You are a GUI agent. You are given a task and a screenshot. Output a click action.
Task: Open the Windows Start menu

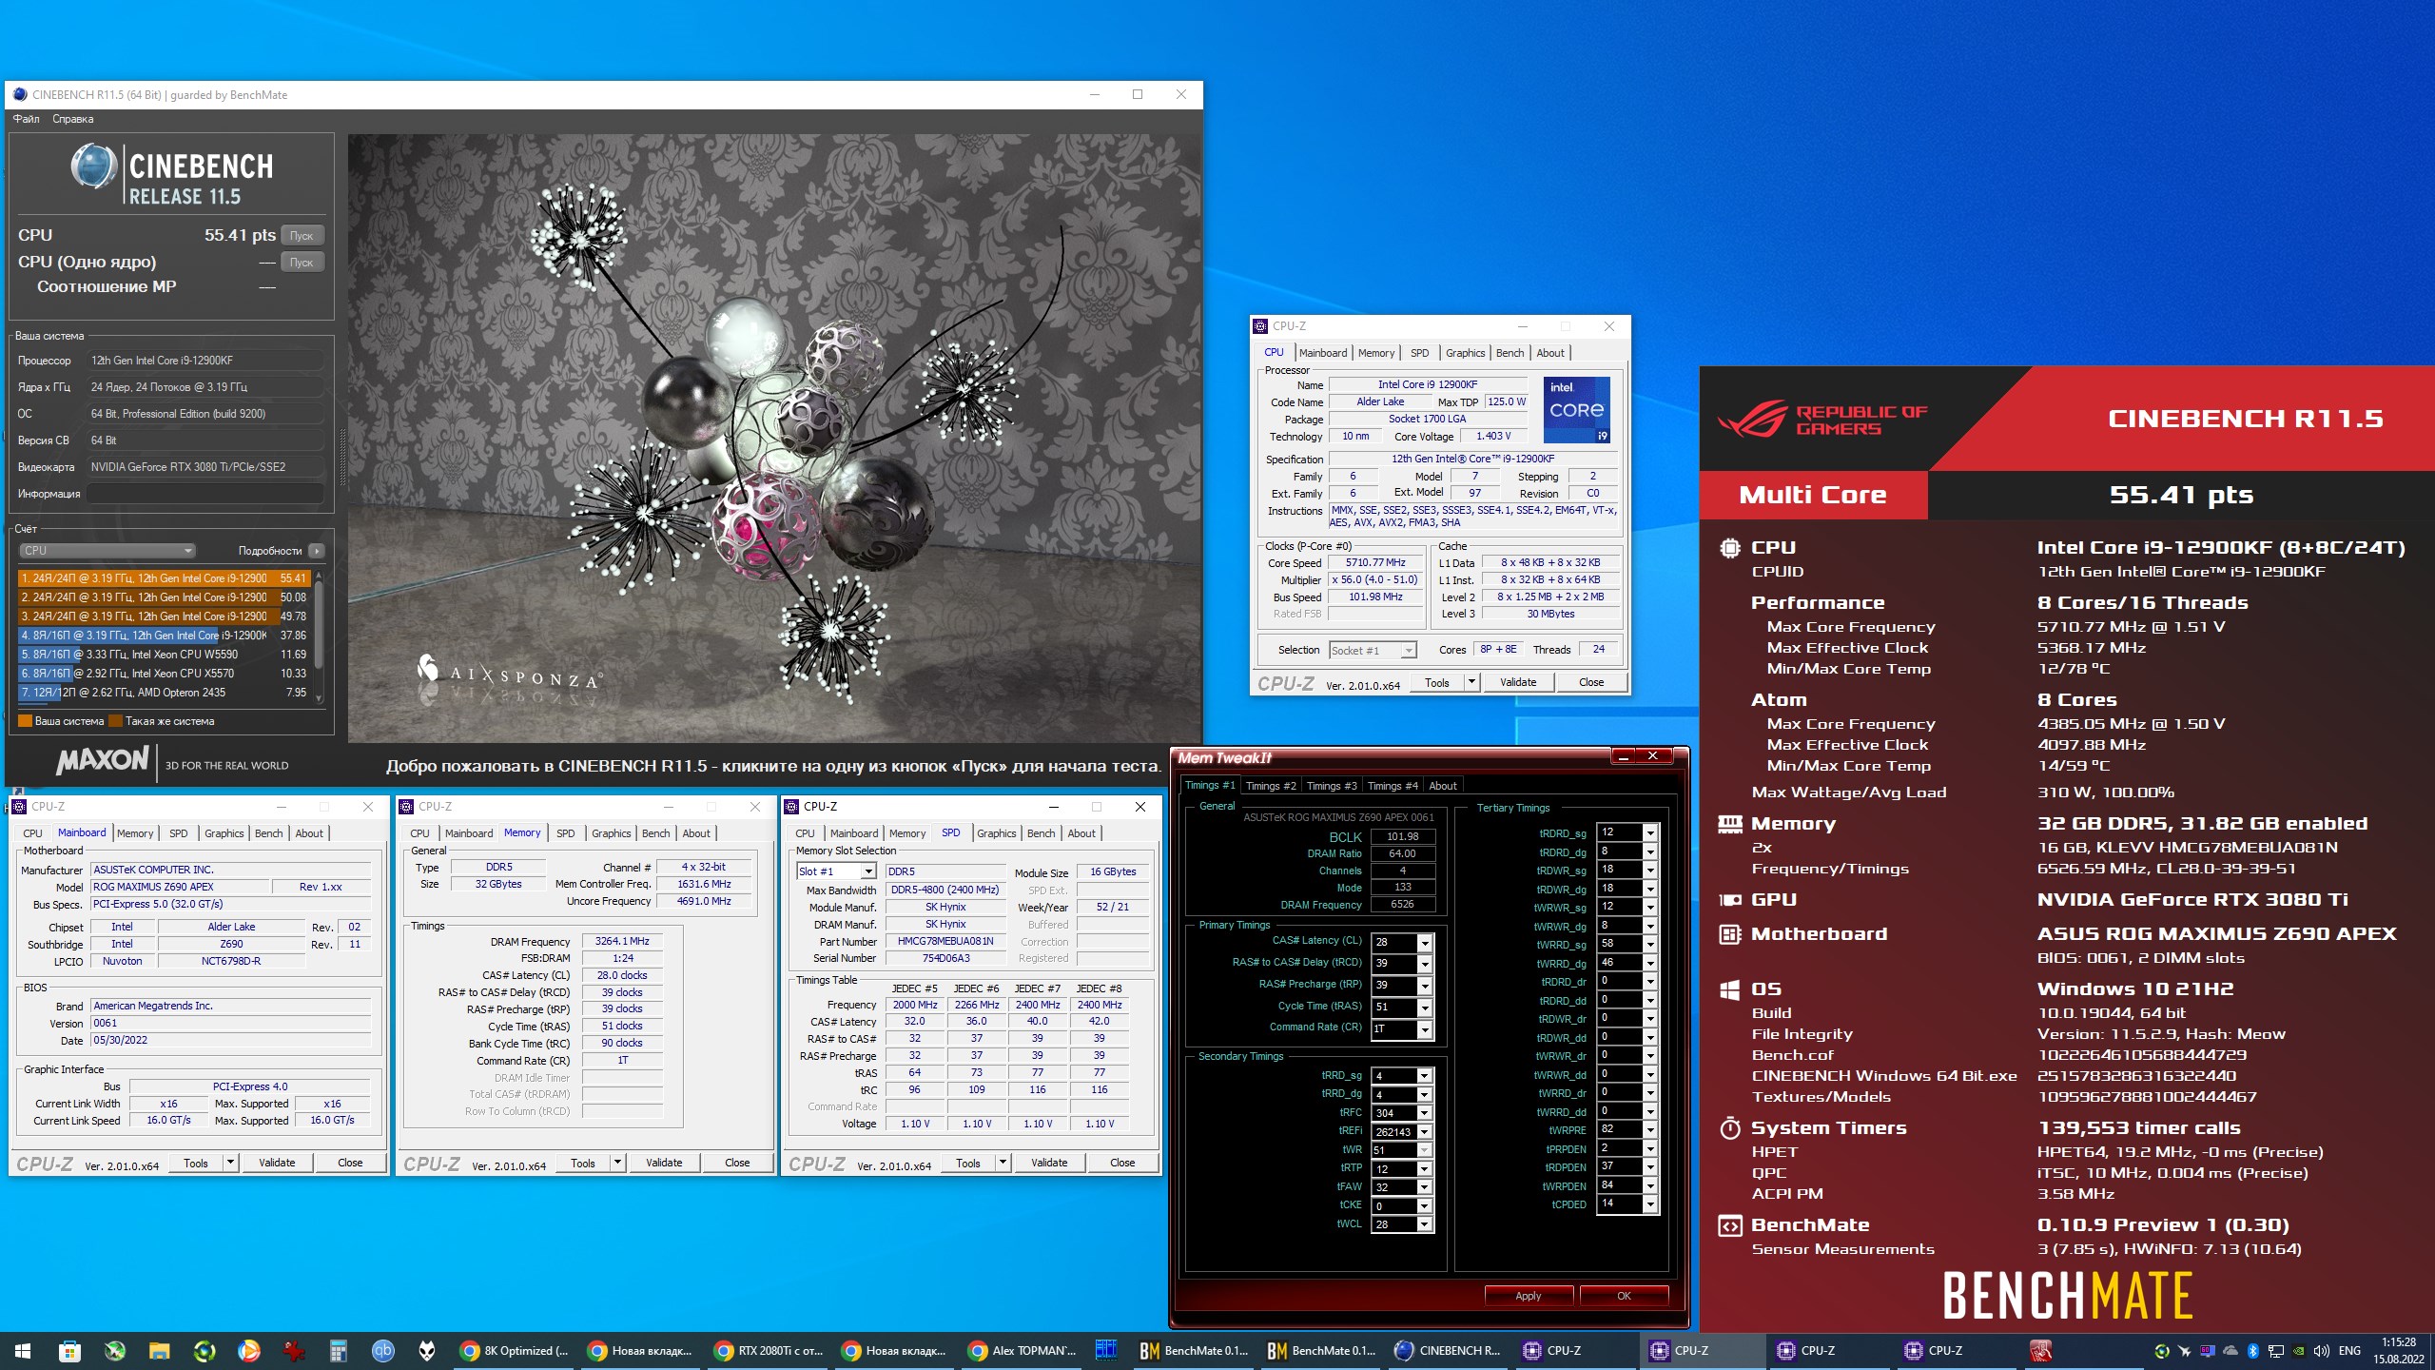point(23,1351)
